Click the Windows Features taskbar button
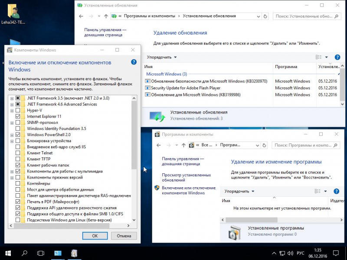The image size is (347, 260). [x=74, y=253]
